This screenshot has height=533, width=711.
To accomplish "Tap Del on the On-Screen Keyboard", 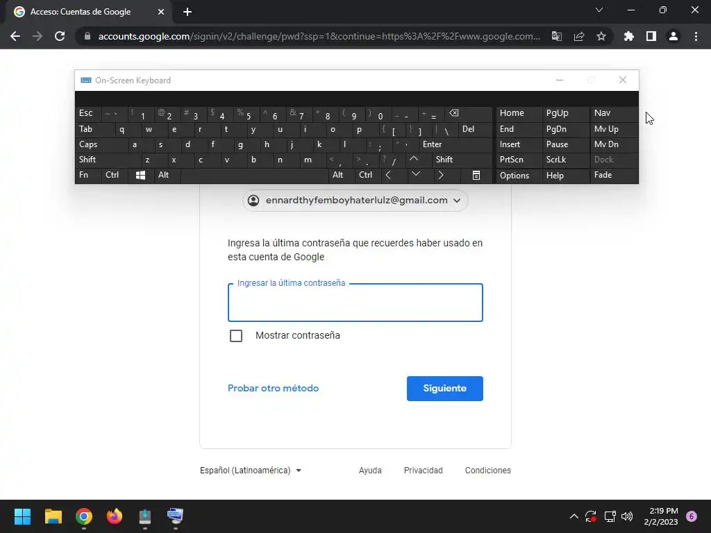I will [x=475, y=129].
